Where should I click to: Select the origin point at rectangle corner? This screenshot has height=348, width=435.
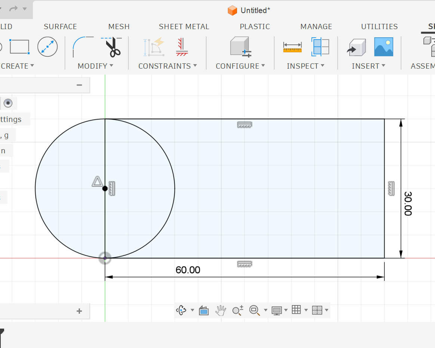[105, 258]
